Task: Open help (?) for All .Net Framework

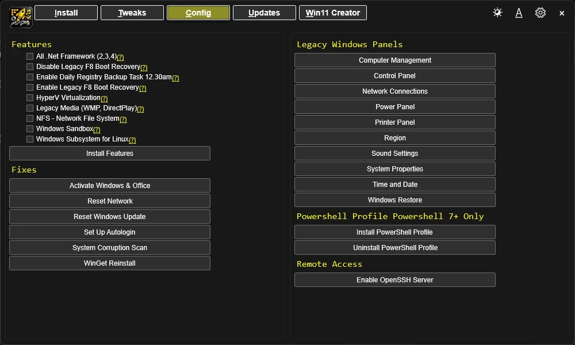Action: click(120, 57)
